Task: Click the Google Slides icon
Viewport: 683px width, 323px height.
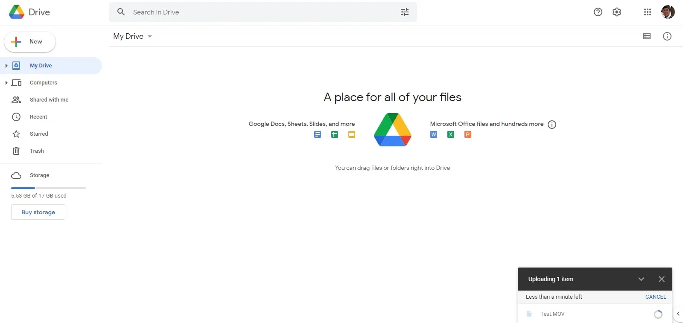Action: (352, 134)
